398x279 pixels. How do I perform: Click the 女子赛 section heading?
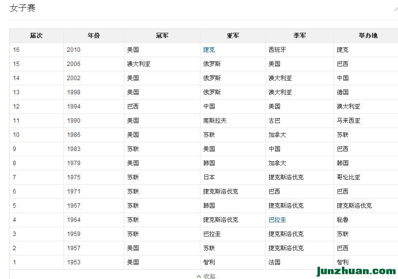point(22,8)
